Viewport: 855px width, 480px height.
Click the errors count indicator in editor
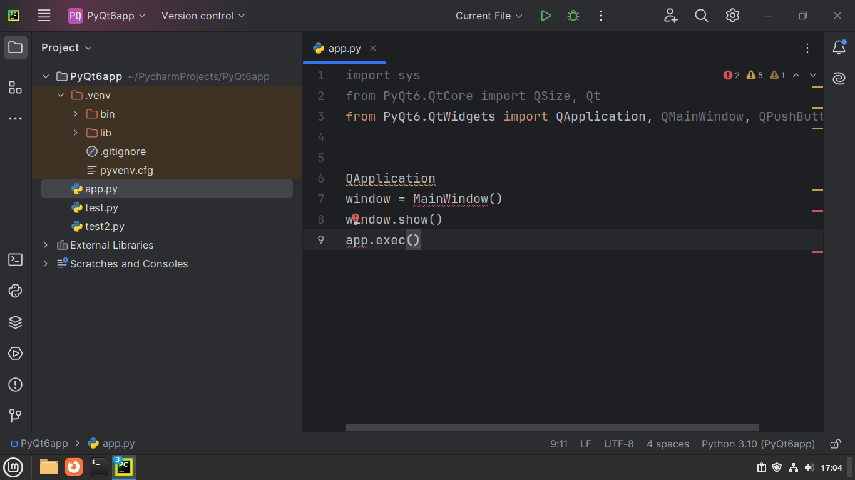tap(731, 75)
